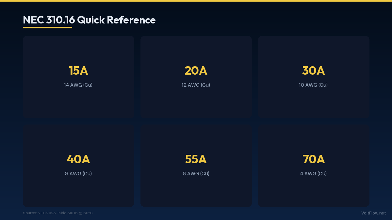392x220 pixels.
Task: Click empty space below 15A card text
Action: pyautogui.click(x=78, y=104)
